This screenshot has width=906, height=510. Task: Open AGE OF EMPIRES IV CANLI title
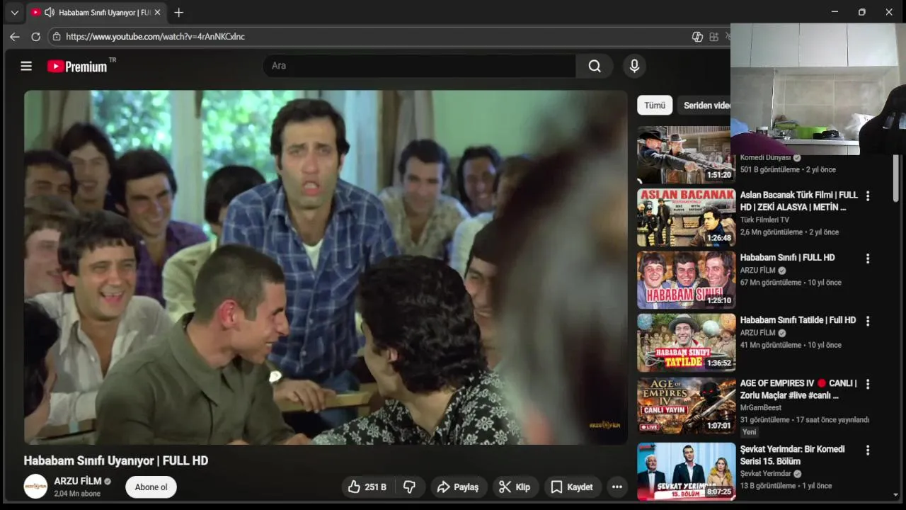pos(799,389)
